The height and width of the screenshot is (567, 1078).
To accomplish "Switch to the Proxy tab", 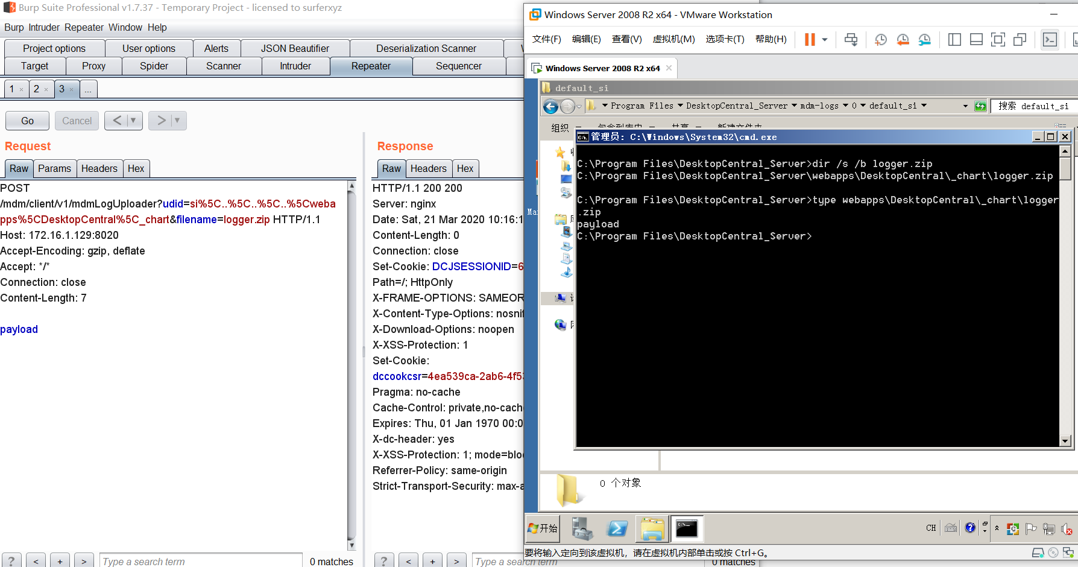I will pyautogui.click(x=93, y=66).
